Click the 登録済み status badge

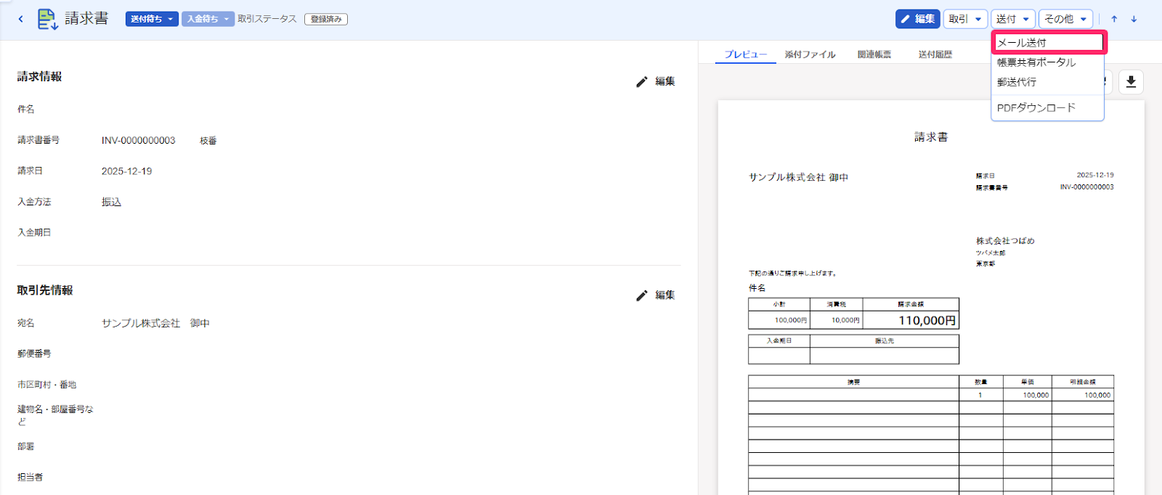pos(326,19)
